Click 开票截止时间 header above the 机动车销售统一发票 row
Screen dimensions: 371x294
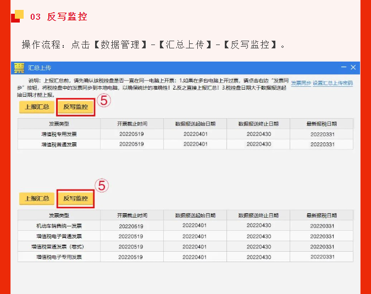[132, 215]
